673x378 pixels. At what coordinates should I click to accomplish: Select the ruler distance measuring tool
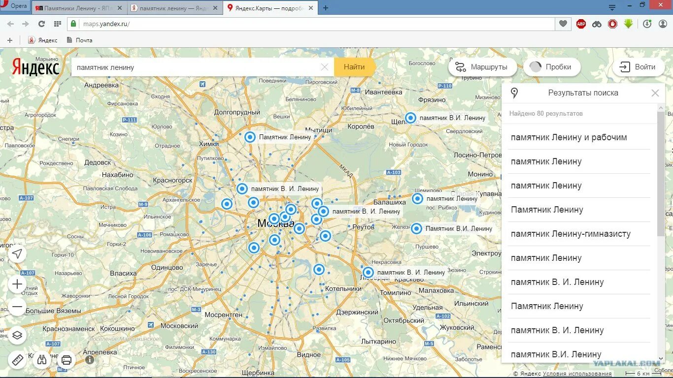click(x=17, y=360)
